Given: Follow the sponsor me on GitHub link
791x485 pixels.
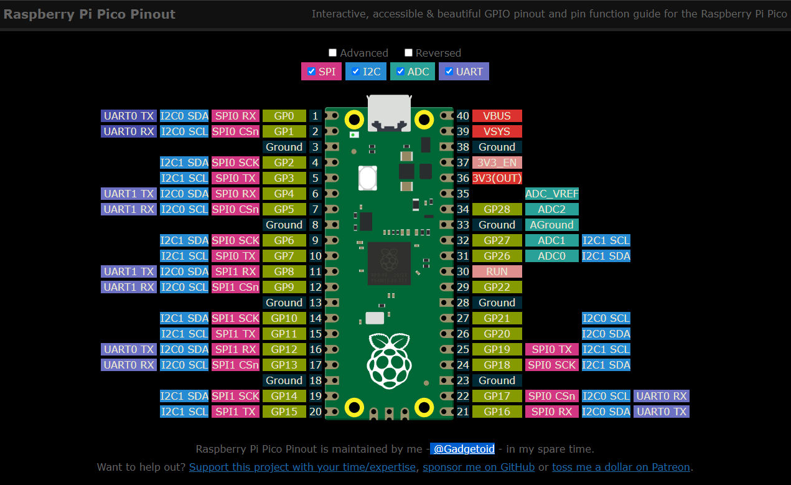Looking at the screenshot, I should coord(479,467).
